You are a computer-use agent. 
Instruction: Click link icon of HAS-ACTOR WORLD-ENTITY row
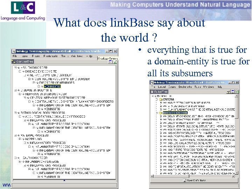point(165,133)
